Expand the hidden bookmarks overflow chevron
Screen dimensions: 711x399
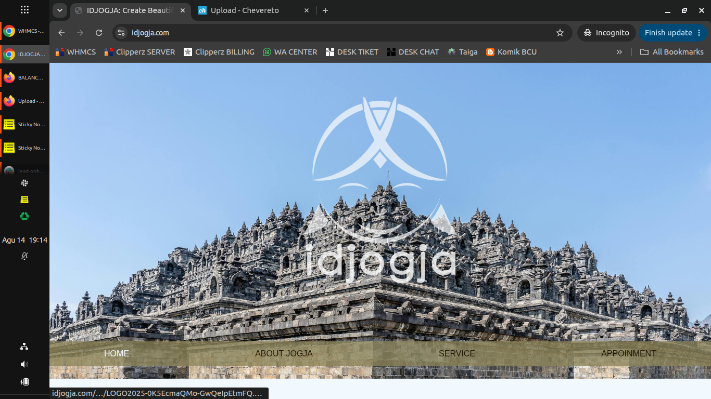point(619,52)
